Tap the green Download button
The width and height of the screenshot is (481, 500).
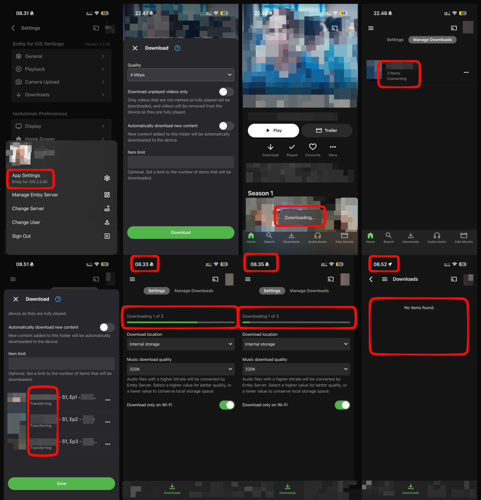181,232
